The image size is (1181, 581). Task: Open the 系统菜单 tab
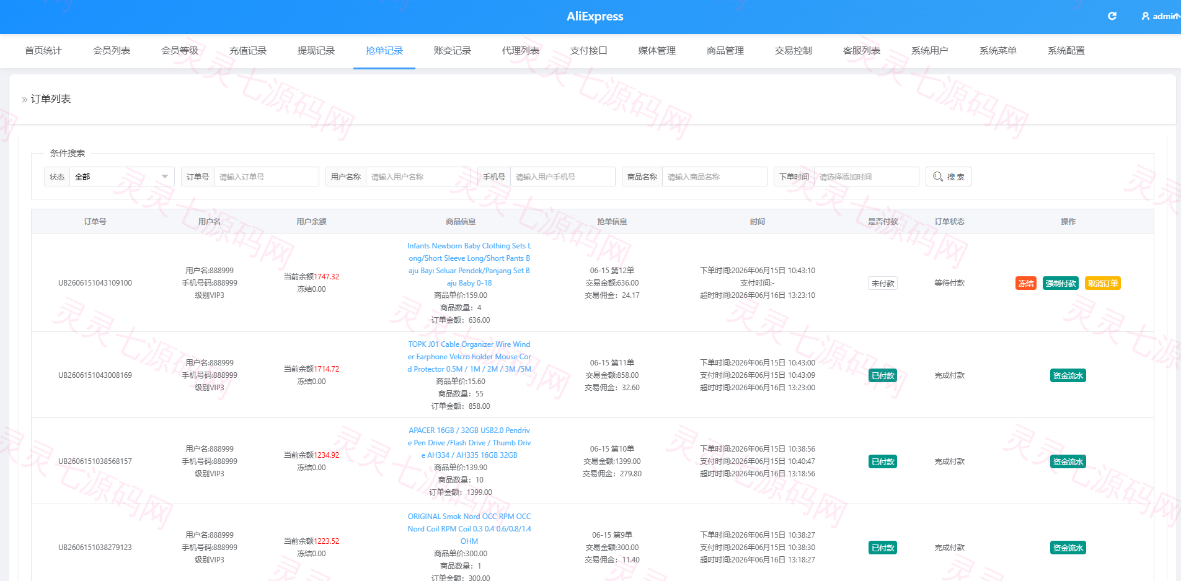998,51
